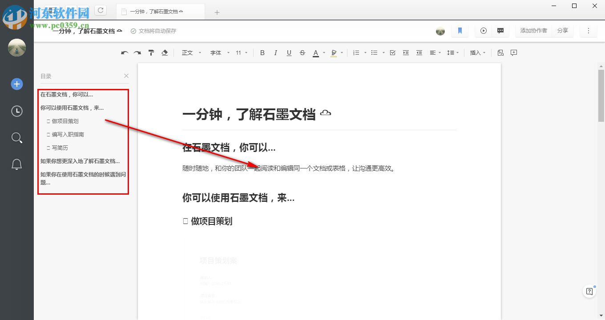This screenshot has height=320, width=605.
Task: Decrease the paragraph indent
Action: (x=419, y=53)
